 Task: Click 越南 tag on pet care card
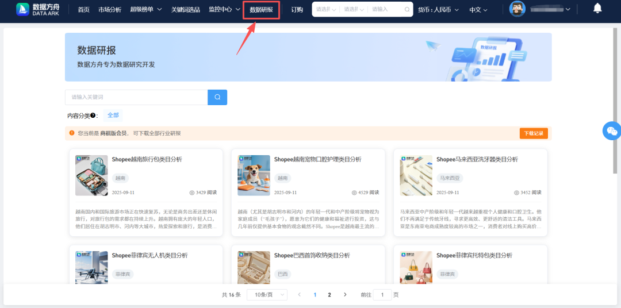[x=282, y=178]
